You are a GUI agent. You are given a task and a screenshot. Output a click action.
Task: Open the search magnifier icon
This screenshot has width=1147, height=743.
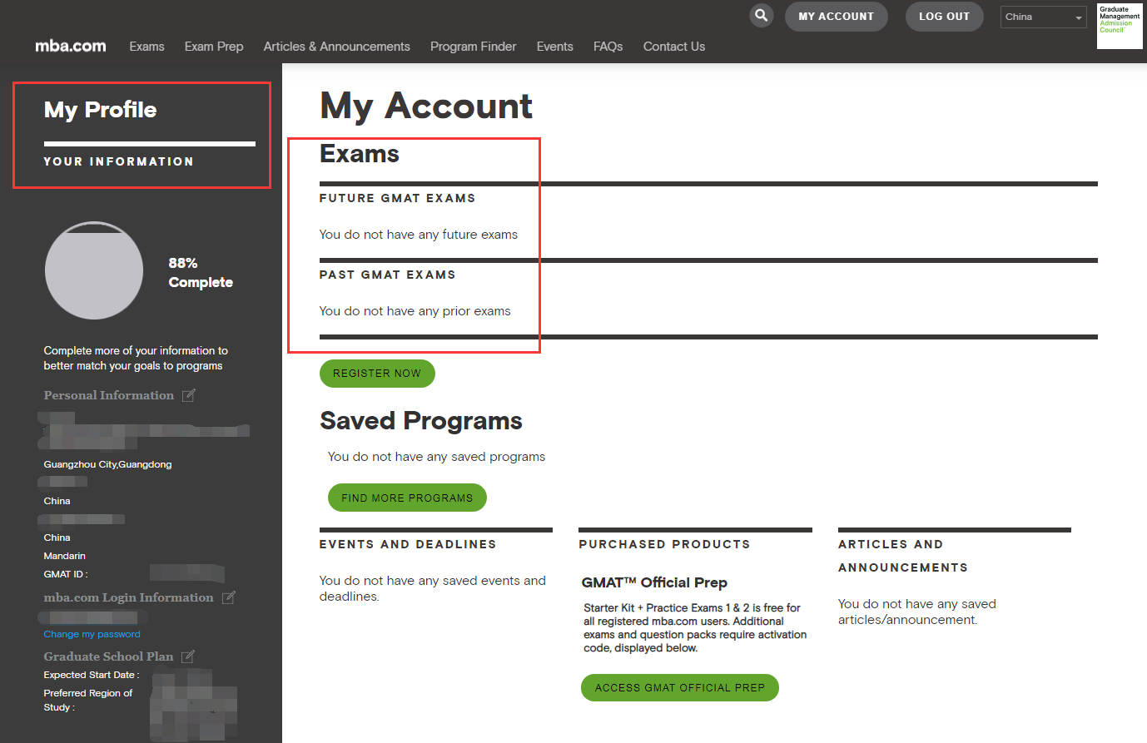click(761, 16)
